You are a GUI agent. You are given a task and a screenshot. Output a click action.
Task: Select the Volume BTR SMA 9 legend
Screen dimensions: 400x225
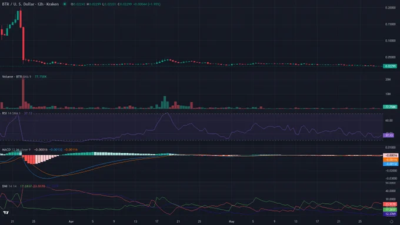click(x=16, y=76)
